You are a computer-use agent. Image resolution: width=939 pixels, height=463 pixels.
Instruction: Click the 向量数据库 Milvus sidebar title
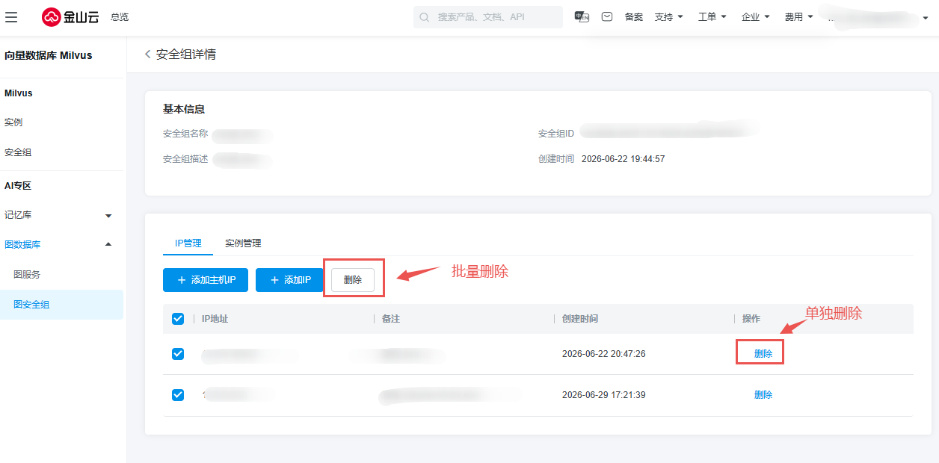[49, 55]
